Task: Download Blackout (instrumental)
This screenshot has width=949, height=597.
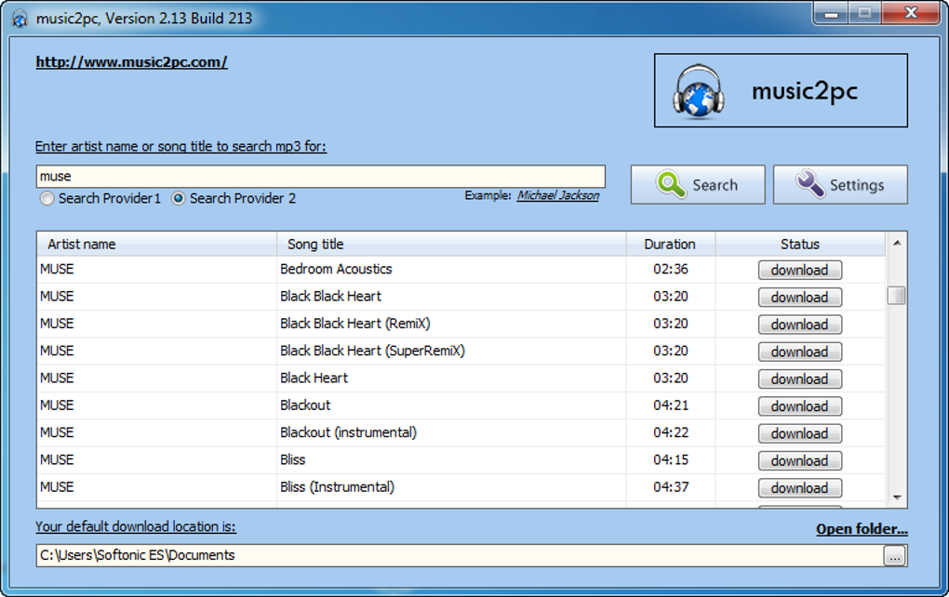Action: pos(799,433)
